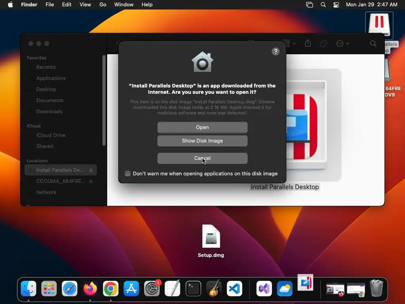
Task: Click Parallels installer icon in Dock
Action: (x=305, y=282)
